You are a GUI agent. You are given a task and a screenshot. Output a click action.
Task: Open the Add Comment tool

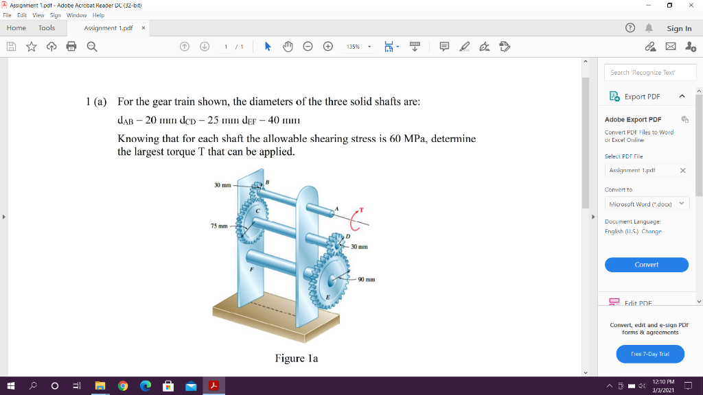pyautogui.click(x=445, y=47)
